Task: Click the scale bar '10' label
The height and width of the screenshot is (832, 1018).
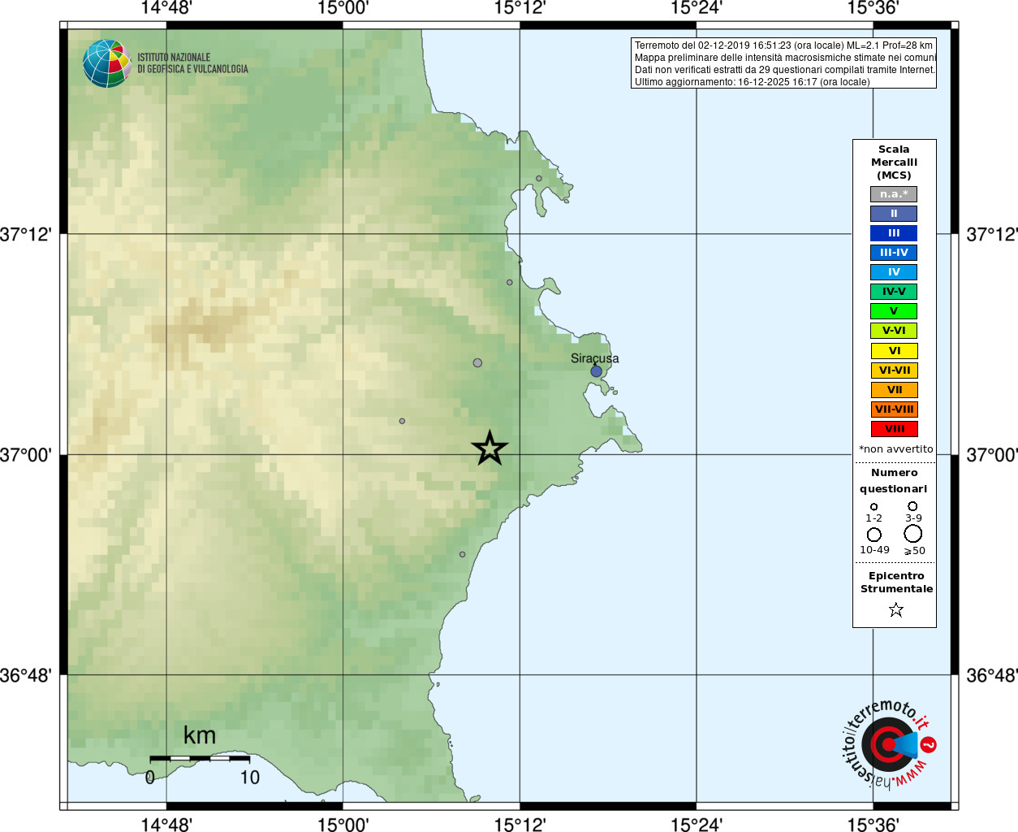Action: tap(250, 778)
